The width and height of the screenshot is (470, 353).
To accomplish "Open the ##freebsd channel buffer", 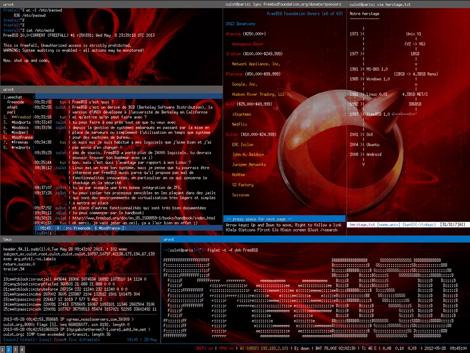I will tap(21, 117).
